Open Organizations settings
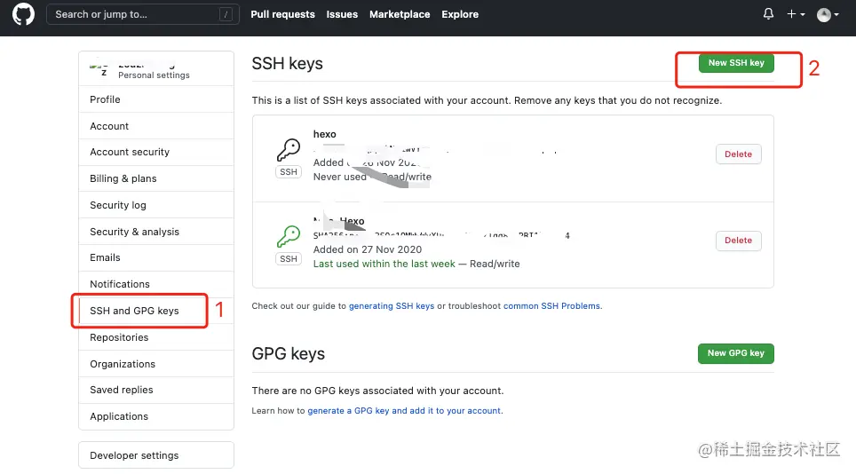 click(x=156, y=364)
